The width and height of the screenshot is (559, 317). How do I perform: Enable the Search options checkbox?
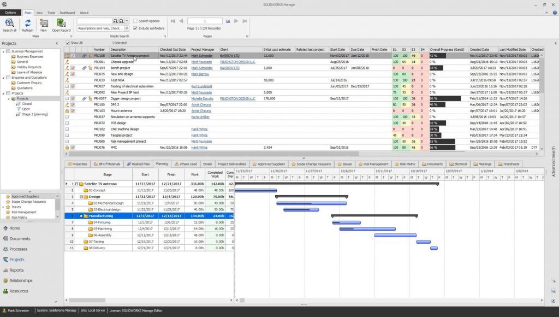click(x=135, y=21)
